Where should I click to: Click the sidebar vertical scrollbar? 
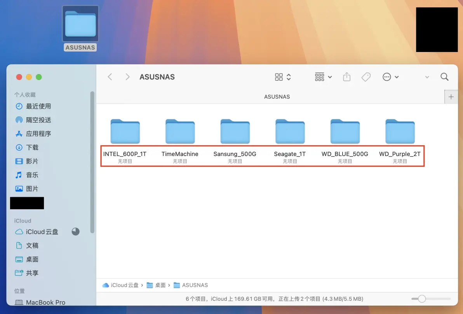click(92, 162)
